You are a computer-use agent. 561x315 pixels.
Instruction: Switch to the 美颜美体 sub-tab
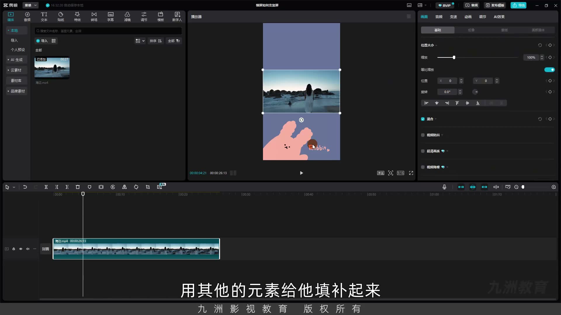coord(538,30)
